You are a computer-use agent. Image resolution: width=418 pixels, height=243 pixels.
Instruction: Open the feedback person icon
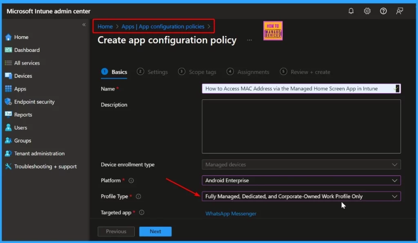[399, 11]
